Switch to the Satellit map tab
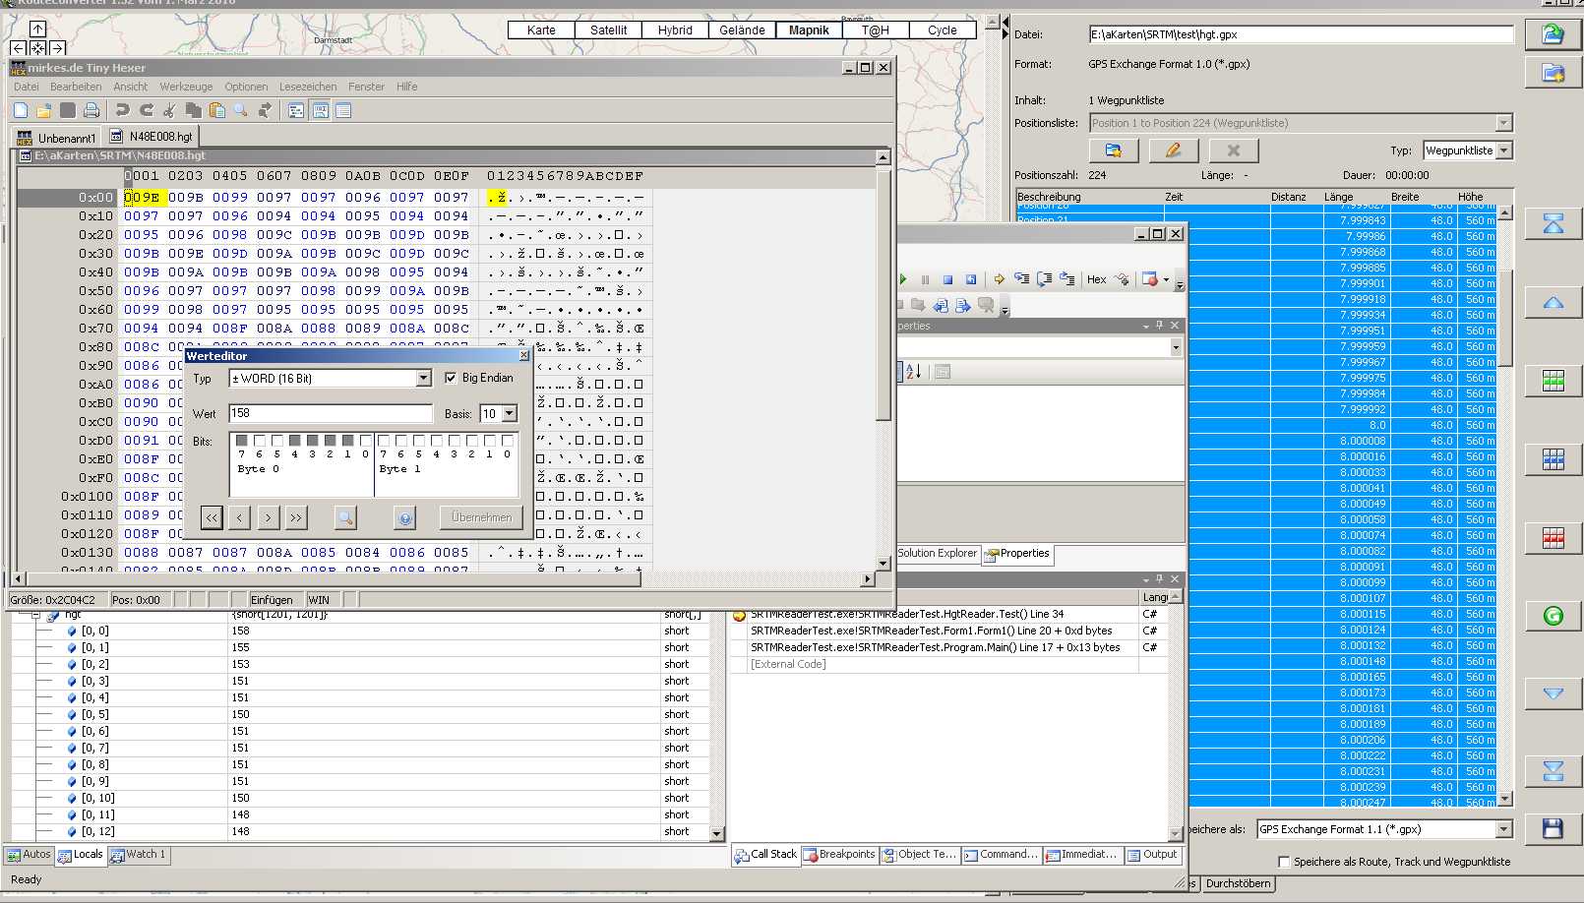The image size is (1584, 903). 608,30
